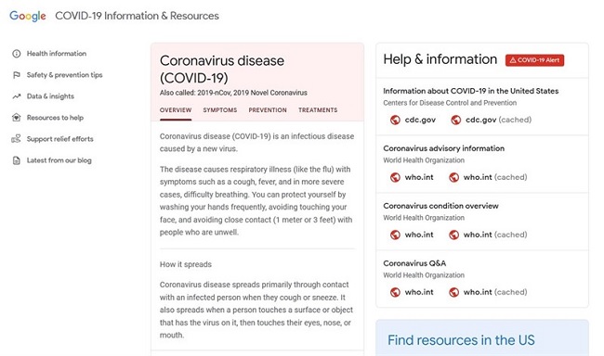Open who.int link under Coronavirus advisory information
Screen dimensions: 604x356
tap(419, 177)
